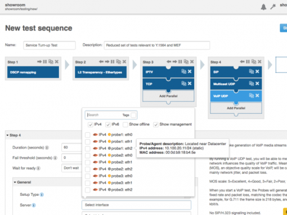Delete Step 3 with X icon
Screen dimensions: 287x215
pyautogui.click(x=192, y=61)
